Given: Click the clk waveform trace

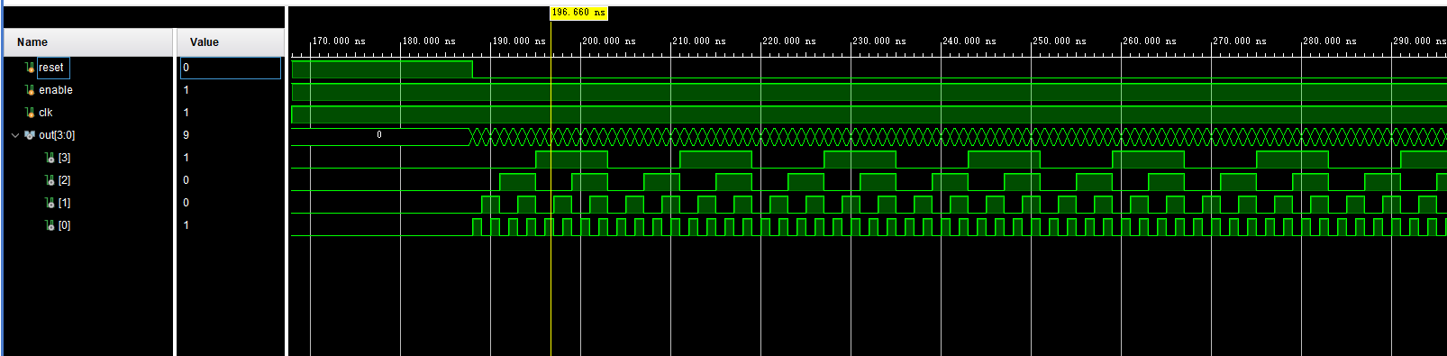Looking at the screenshot, I should [869, 114].
